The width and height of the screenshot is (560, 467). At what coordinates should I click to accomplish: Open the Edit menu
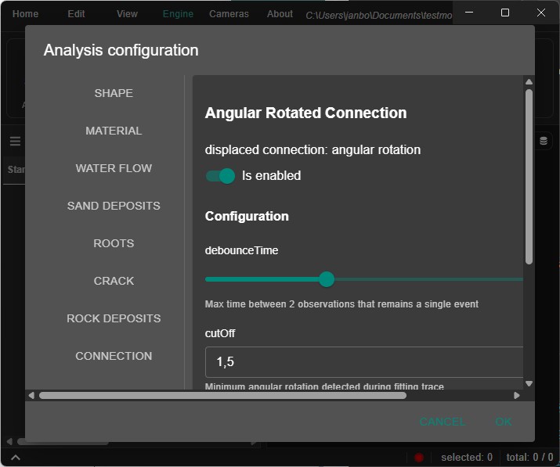(x=76, y=13)
